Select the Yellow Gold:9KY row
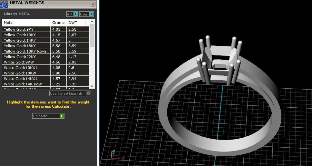The height and width of the screenshot is (166, 312). pos(45,29)
